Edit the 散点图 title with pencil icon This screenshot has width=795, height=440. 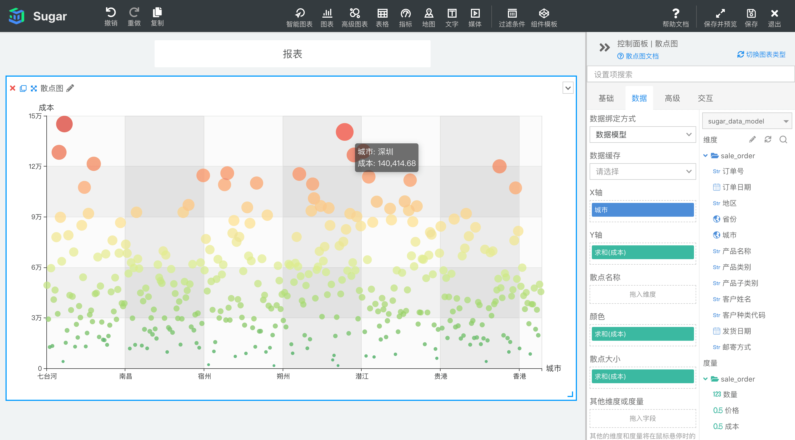[70, 88]
